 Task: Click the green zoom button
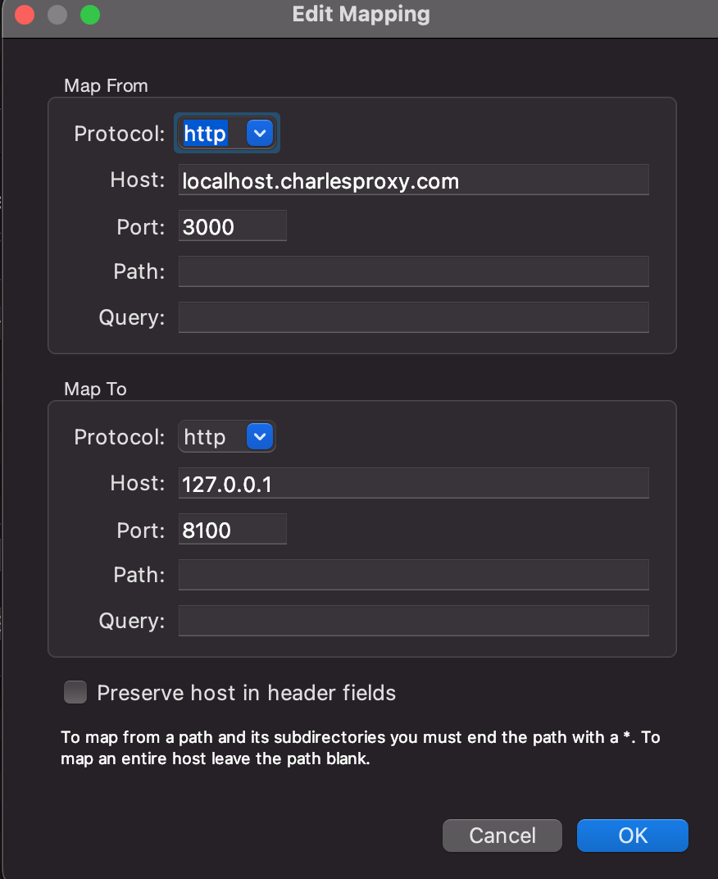(x=89, y=15)
